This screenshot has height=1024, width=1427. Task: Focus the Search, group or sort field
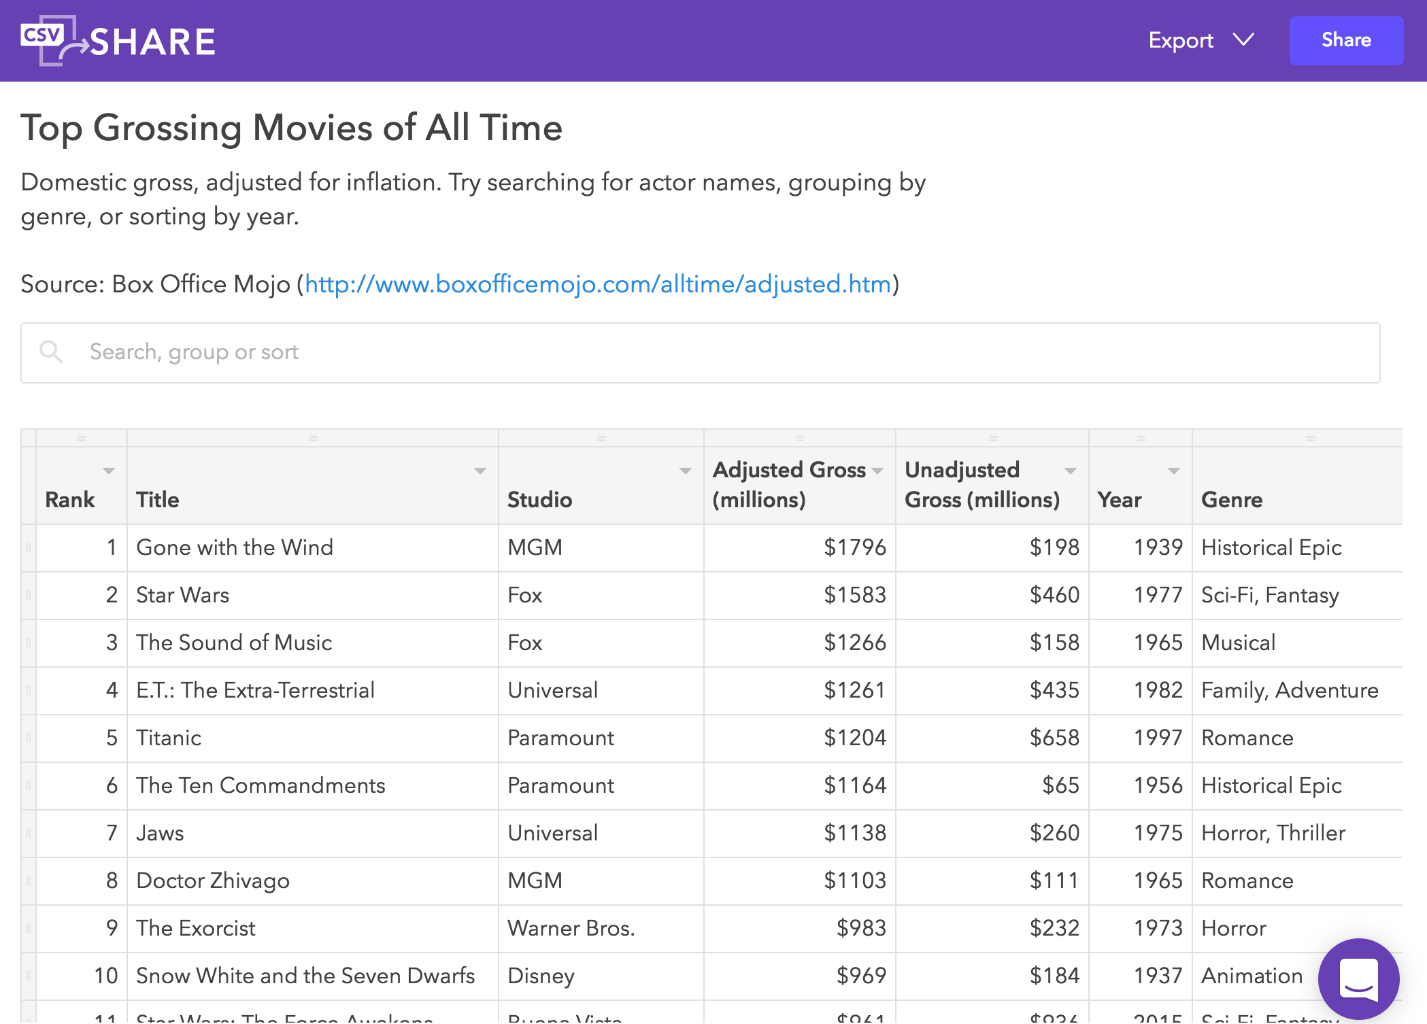tap(701, 352)
